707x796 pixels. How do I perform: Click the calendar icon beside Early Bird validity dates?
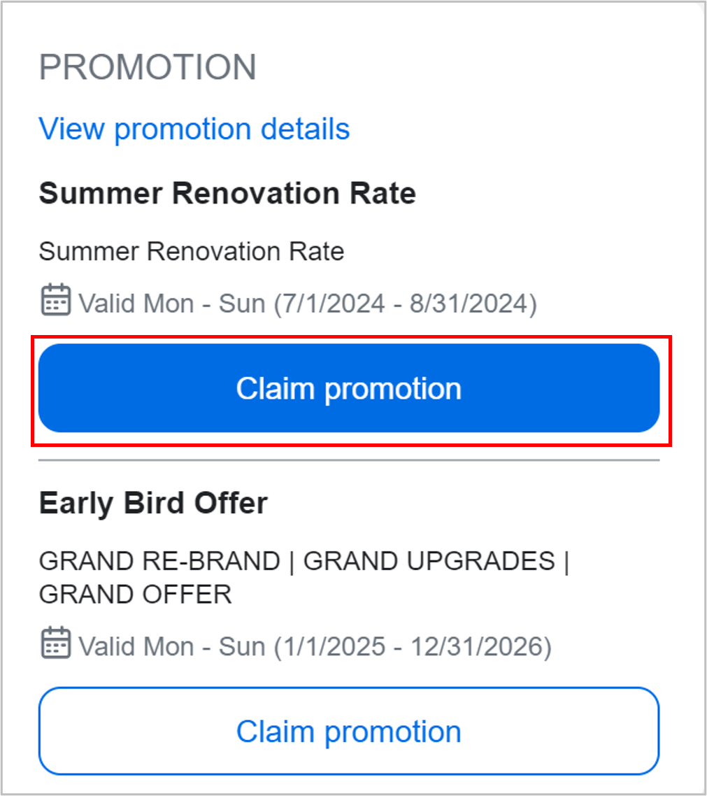[57, 643]
